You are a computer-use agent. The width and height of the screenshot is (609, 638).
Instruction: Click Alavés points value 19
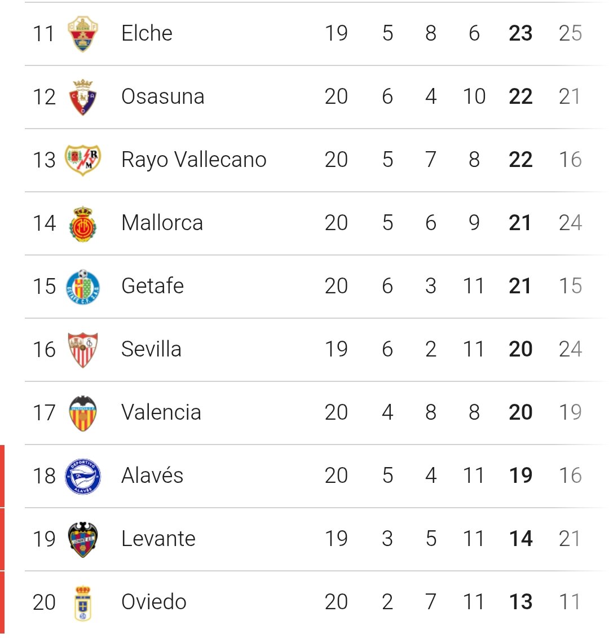[520, 476]
